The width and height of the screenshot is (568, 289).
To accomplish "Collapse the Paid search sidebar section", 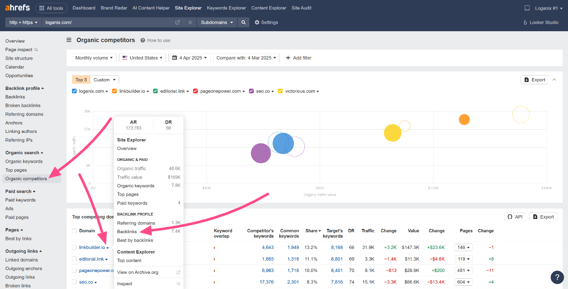I will pos(20,192).
